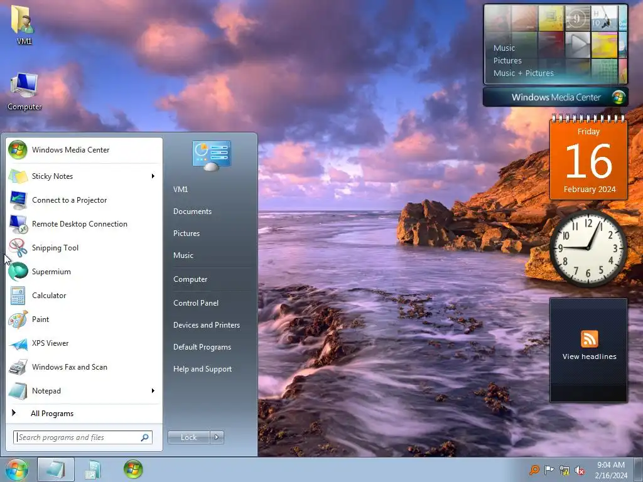Click the analog clock gadget
This screenshot has height=482, width=643.
click(x=588, y=248)
